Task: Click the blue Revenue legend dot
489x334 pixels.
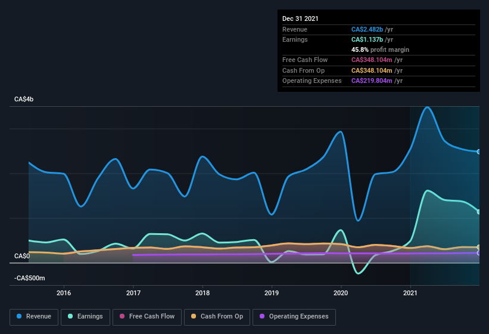Action: [19, 316]
